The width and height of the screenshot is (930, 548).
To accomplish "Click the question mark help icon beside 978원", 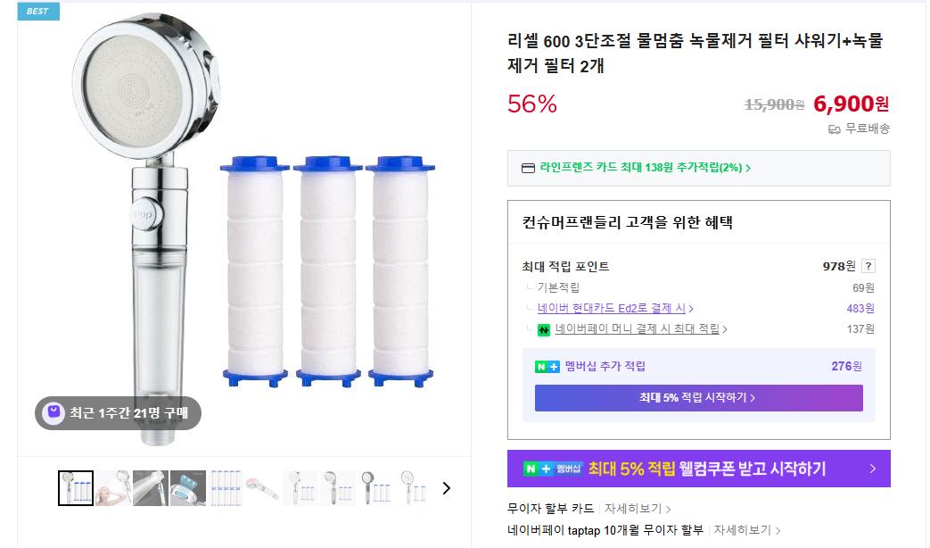I will pos(868,266).
